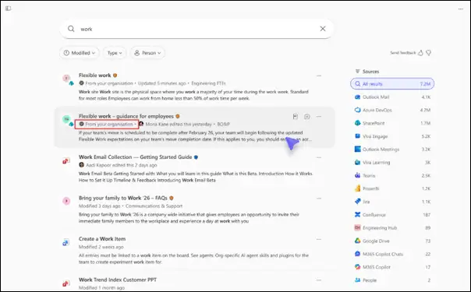The image size is (471, 292).
Task: Click into the search box containing work
Action: (197, 29)
